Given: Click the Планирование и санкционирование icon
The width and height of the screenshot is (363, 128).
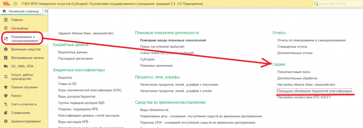Looking at the screenshot, I should pos(6,39).
